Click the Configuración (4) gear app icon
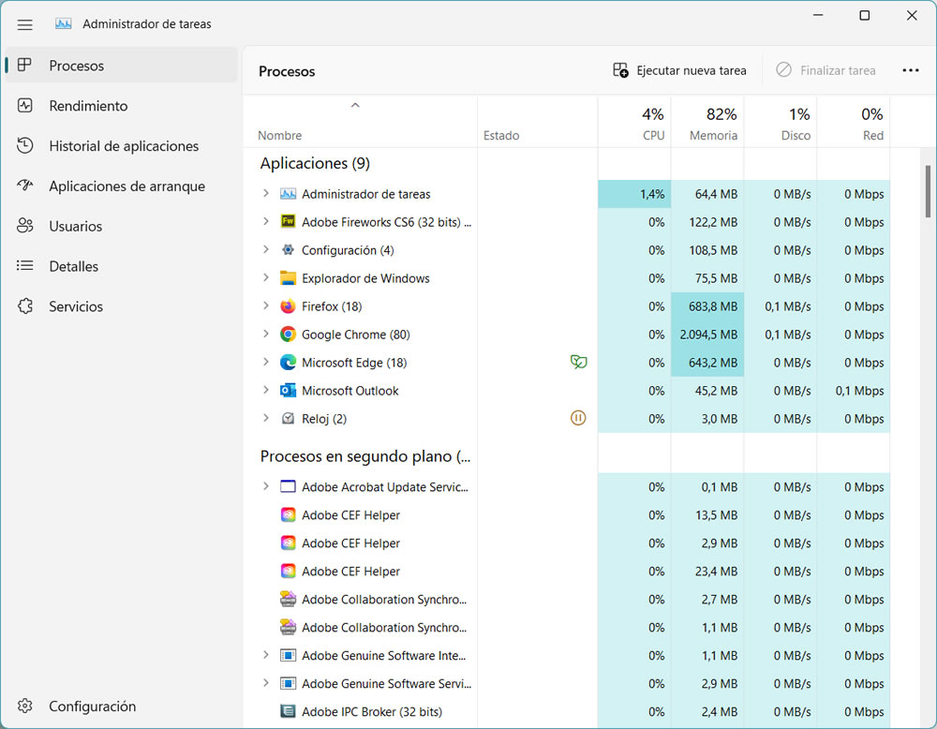Screen dimensions: 937x729 click(288, 250)
